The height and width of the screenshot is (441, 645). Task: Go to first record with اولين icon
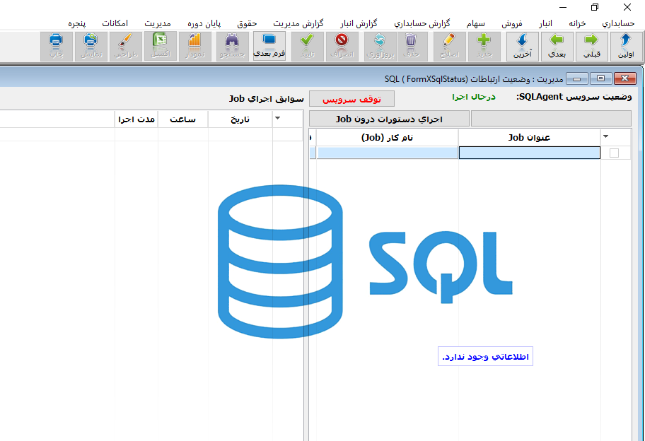pyautogui.click(x=626, y=47)
